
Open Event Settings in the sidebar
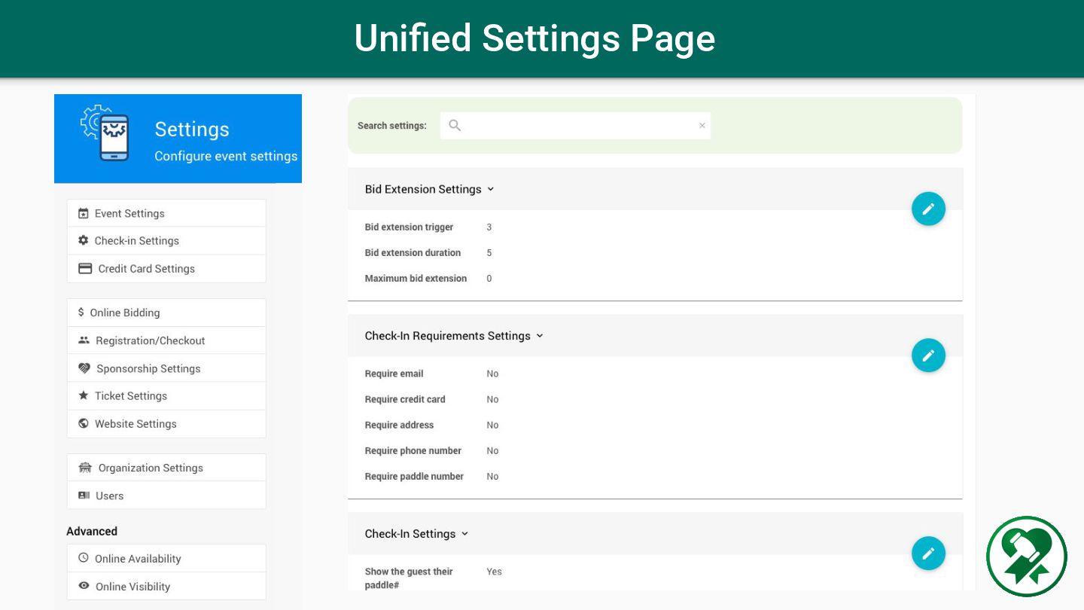point(129,214)
